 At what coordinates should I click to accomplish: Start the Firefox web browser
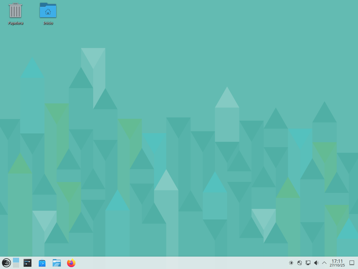coord(71,263)
